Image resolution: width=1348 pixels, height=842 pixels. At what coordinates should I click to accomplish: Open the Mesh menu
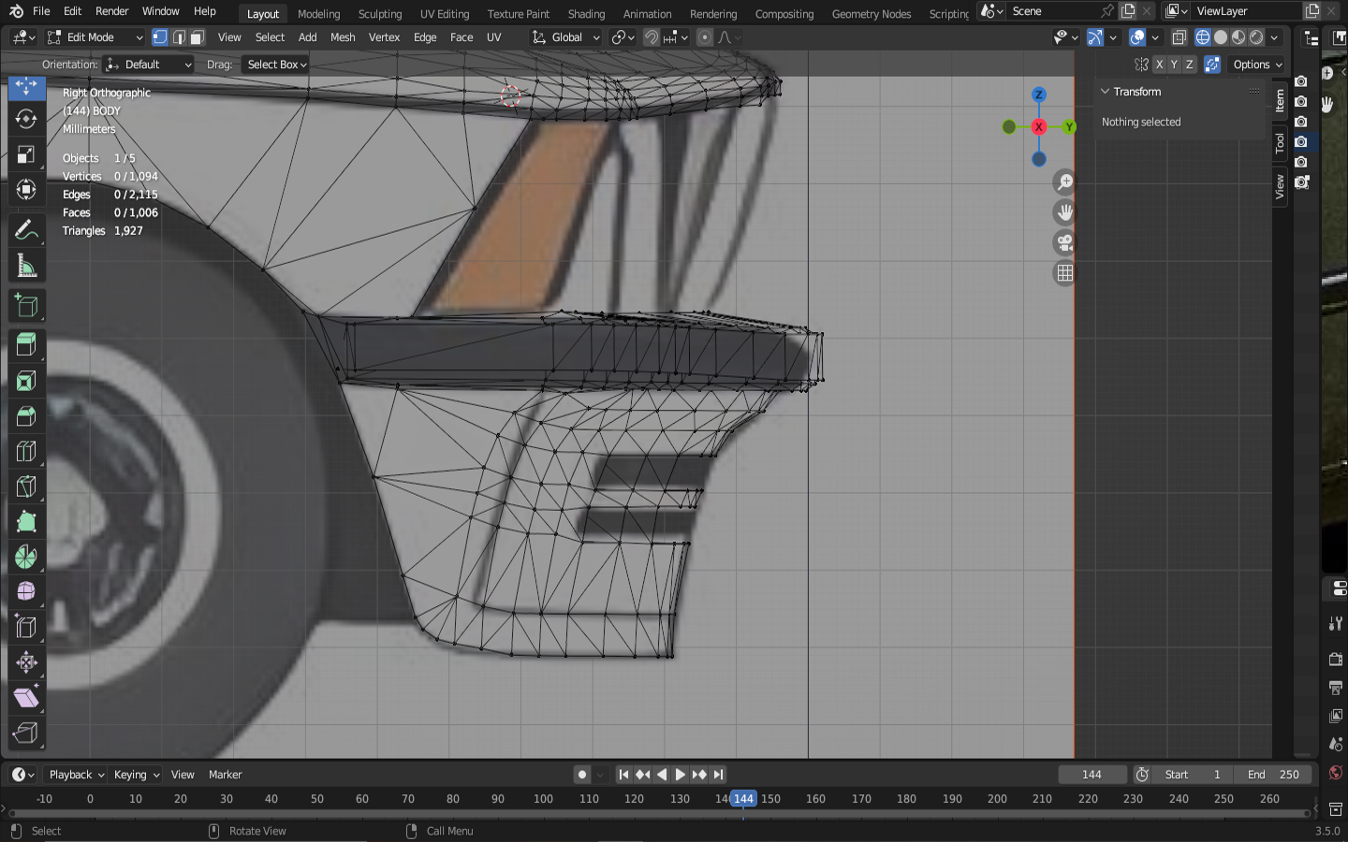coord(343,37)
